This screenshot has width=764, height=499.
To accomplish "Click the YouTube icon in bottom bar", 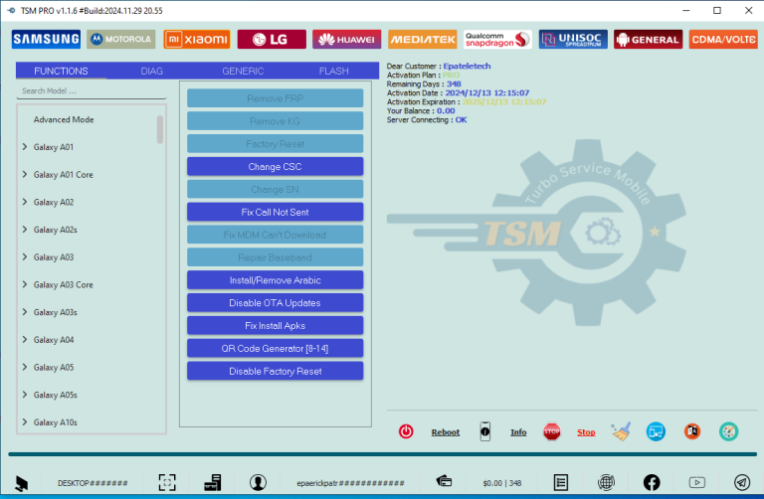I will [696, 482].
